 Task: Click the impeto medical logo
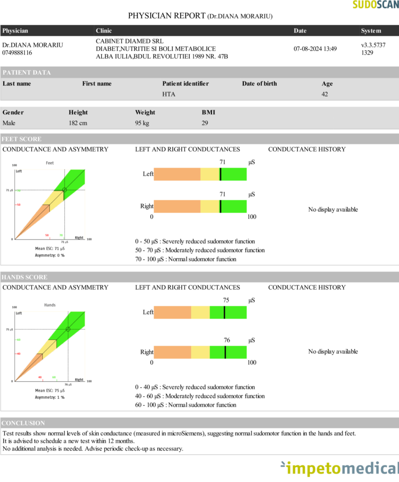pos(339,469)
